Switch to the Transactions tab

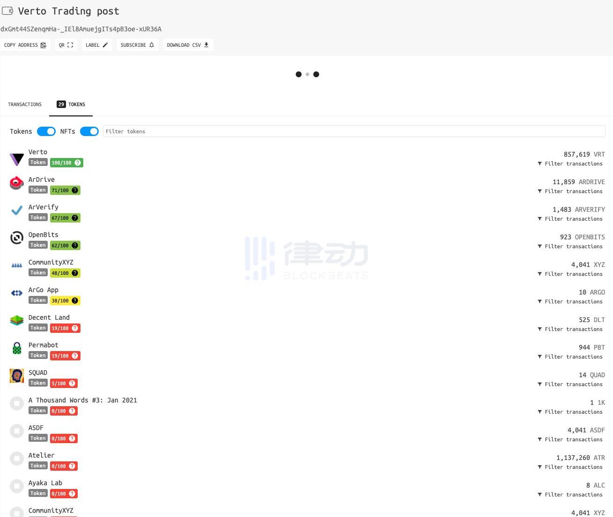[x=25, y=104]
